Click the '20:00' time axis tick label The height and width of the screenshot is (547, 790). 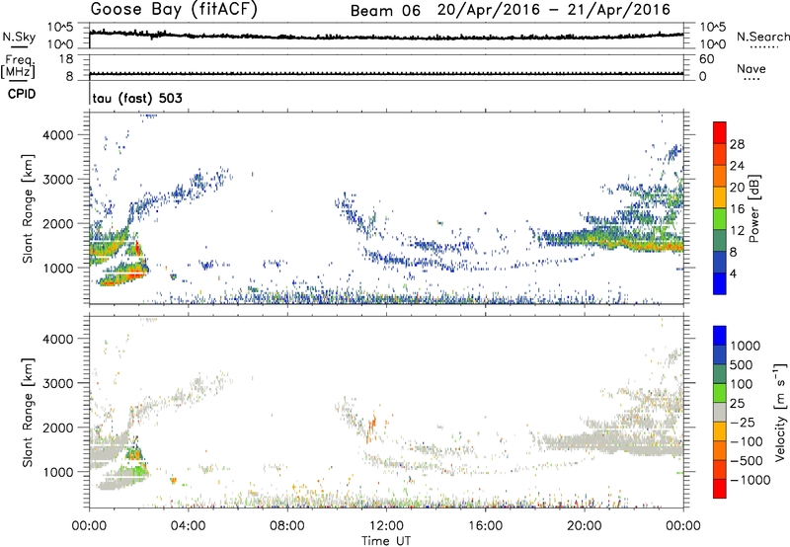point(584,526)
